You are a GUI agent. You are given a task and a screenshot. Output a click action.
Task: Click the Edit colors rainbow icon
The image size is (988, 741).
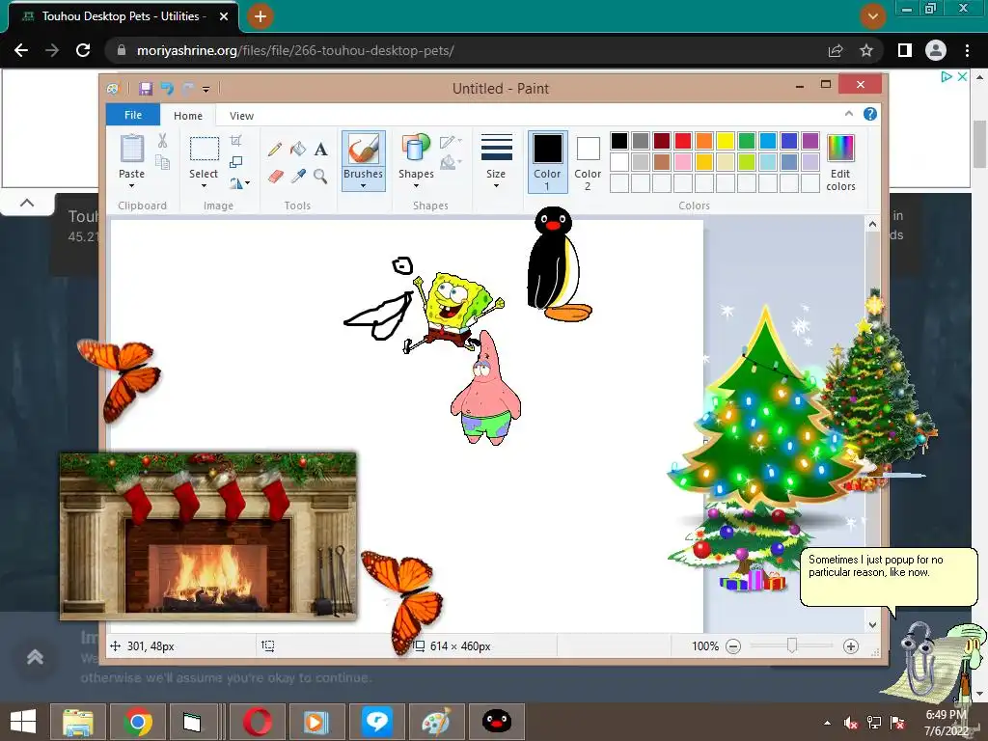tap(840, 149)
